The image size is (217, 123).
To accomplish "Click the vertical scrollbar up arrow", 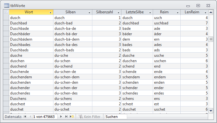I will pyautogui.click(x=211, y=12).
